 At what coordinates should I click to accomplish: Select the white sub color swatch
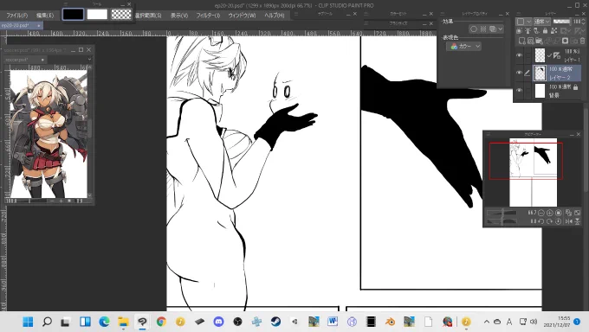pos(97,14)
